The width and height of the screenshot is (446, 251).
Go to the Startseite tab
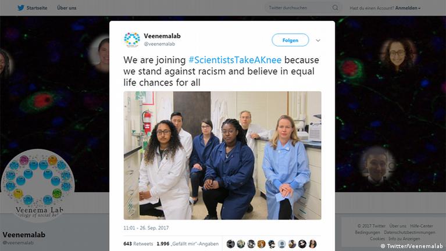point(37,8)
